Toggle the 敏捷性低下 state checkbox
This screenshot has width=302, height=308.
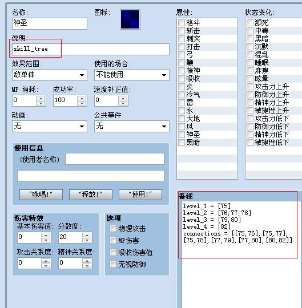pos(250,142)
